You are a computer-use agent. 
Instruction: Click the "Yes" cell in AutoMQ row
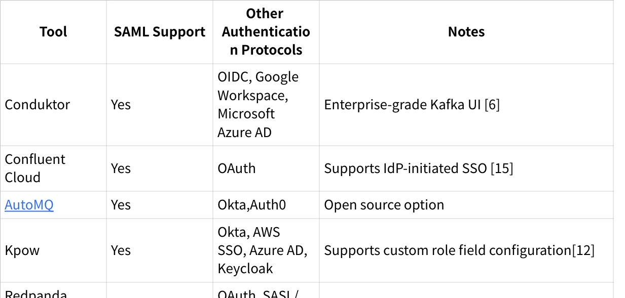point(121,205)
